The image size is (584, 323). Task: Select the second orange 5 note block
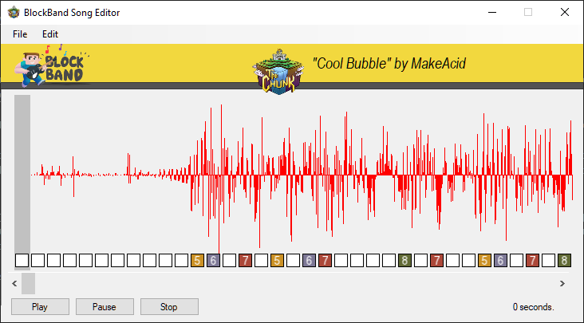(277, 261)
